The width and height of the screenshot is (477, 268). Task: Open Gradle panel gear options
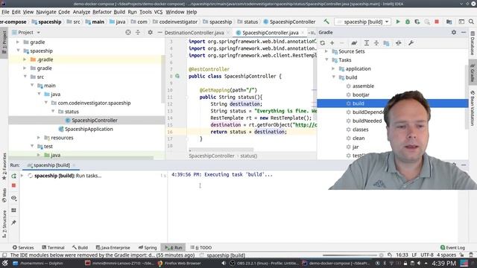pos(454,32)
